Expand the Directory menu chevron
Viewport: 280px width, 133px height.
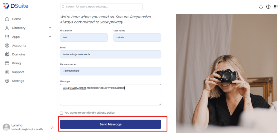pos(50,28)
